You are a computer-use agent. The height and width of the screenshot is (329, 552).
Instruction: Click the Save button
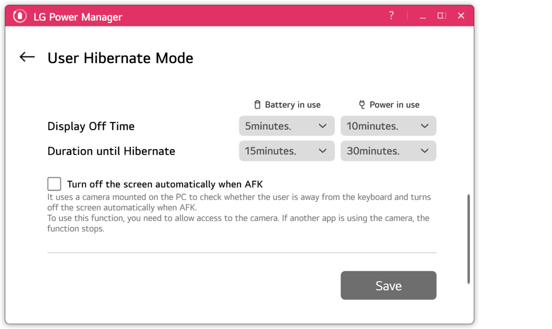tap(388, 286)
